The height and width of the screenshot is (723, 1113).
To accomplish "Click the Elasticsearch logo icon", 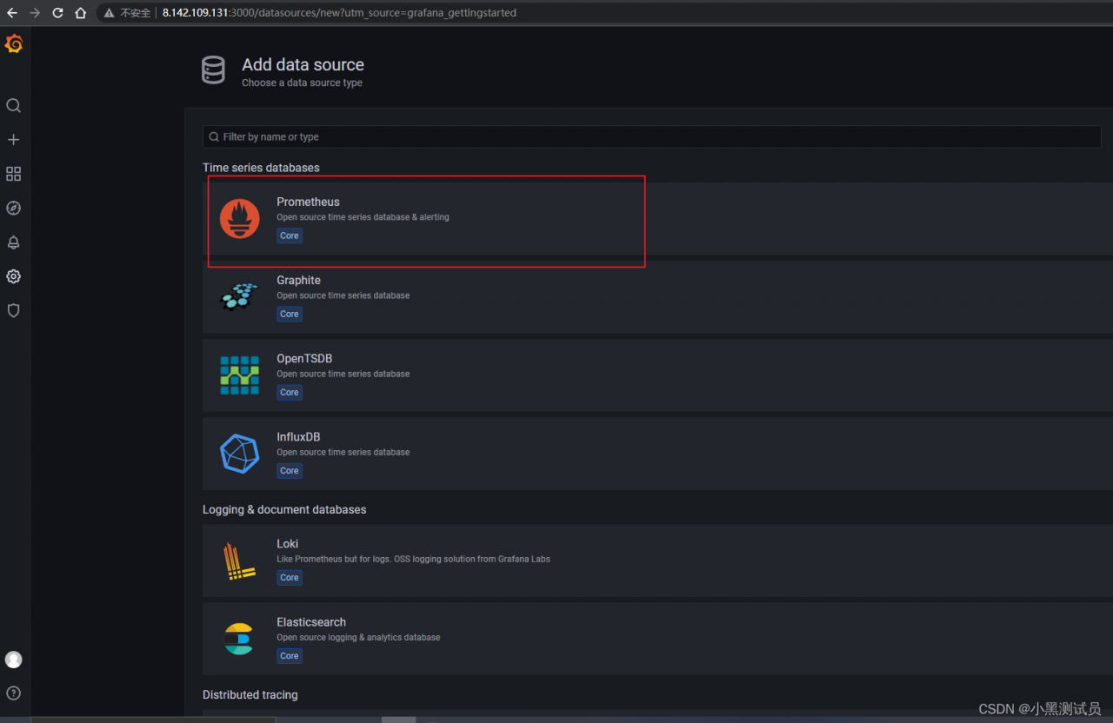I will pyautogui.click(x=238, y=639).
